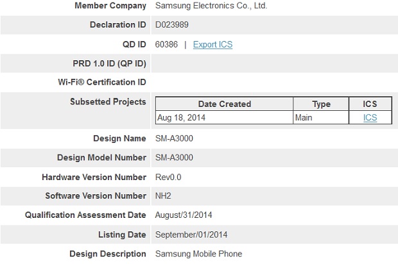The image size is (398, 264).
Task: Select the Design Name value SM-A3000
Action: coord(174,138)
